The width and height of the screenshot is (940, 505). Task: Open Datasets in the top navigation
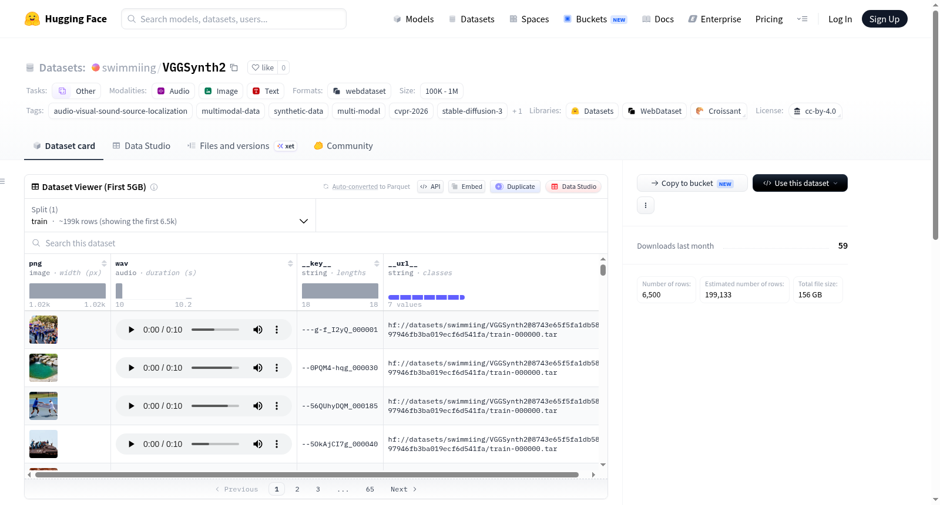click(471, 19)
